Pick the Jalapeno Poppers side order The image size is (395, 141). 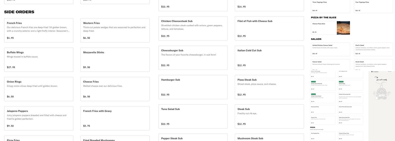pos(39,118)
